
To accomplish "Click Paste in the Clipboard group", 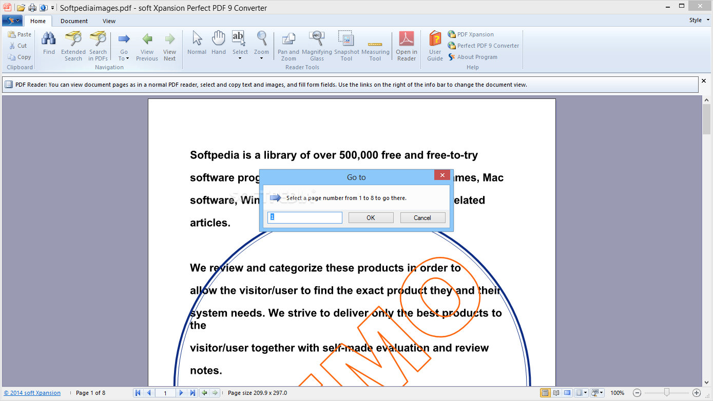I will click(20, 34).
